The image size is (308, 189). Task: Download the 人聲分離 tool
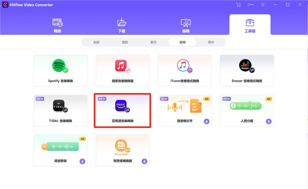tap(268, 121)
